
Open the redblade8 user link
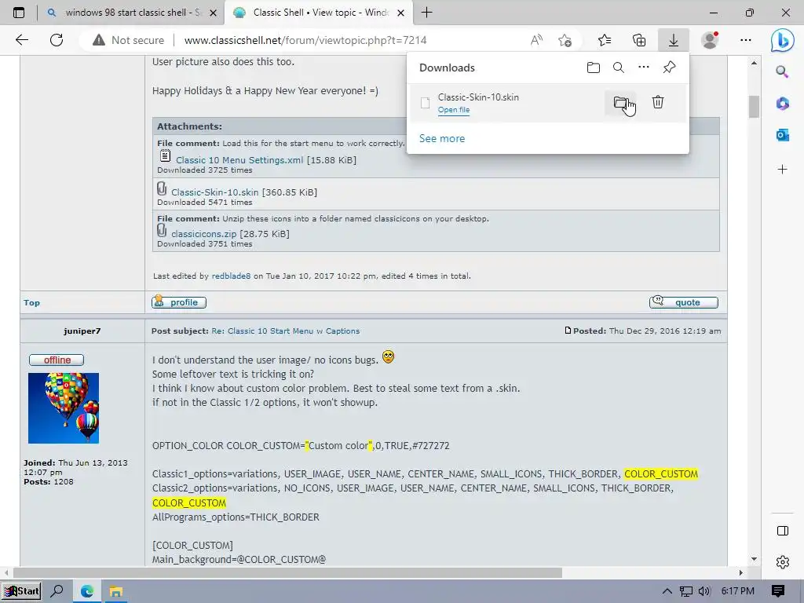click(x=232, y=276)
